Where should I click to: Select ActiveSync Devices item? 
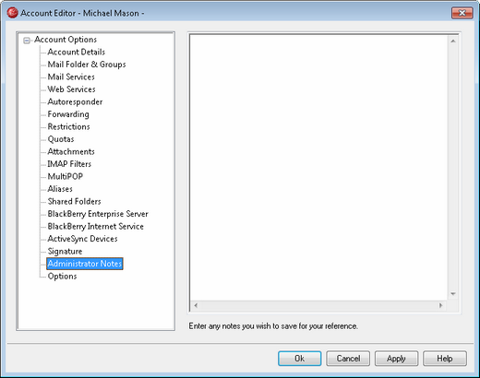tap(82, 239)
